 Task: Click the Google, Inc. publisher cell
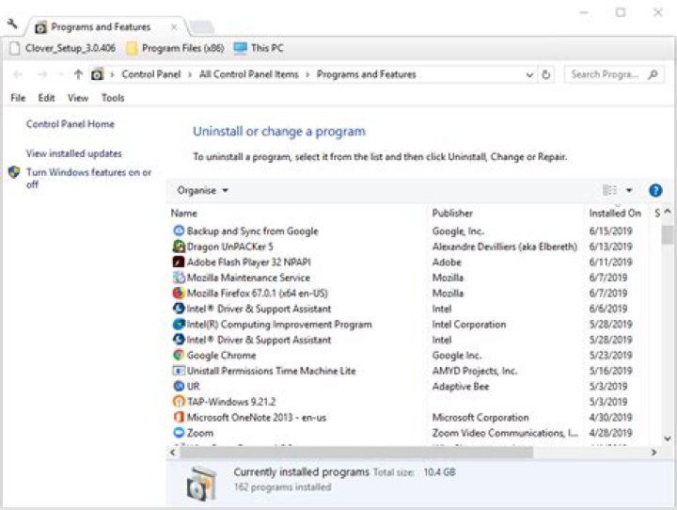pyautogui.click(x=458, y=231)
